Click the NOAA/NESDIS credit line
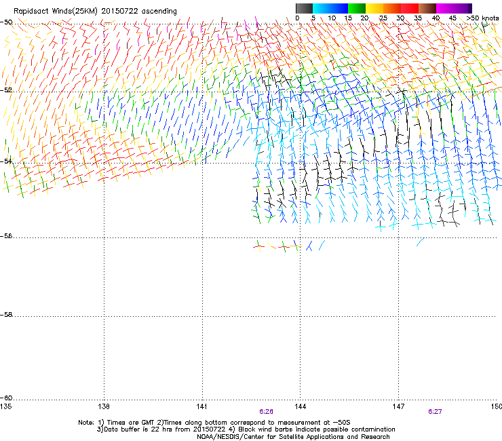This screenshot has height=441, width=502. (293, 437)
